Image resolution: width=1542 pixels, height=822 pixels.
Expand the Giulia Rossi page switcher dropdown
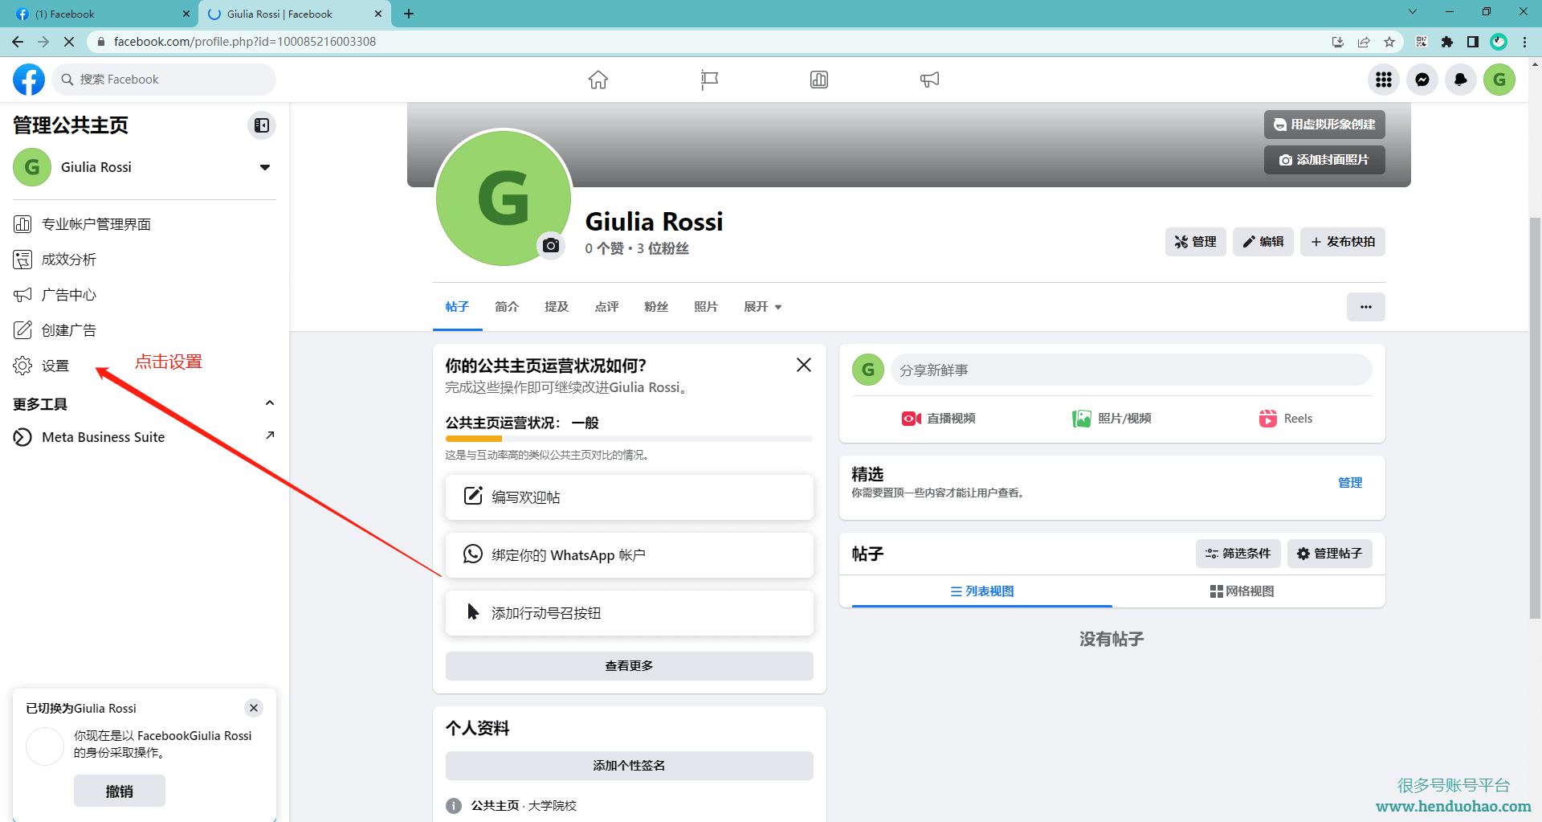click(265, 167)
